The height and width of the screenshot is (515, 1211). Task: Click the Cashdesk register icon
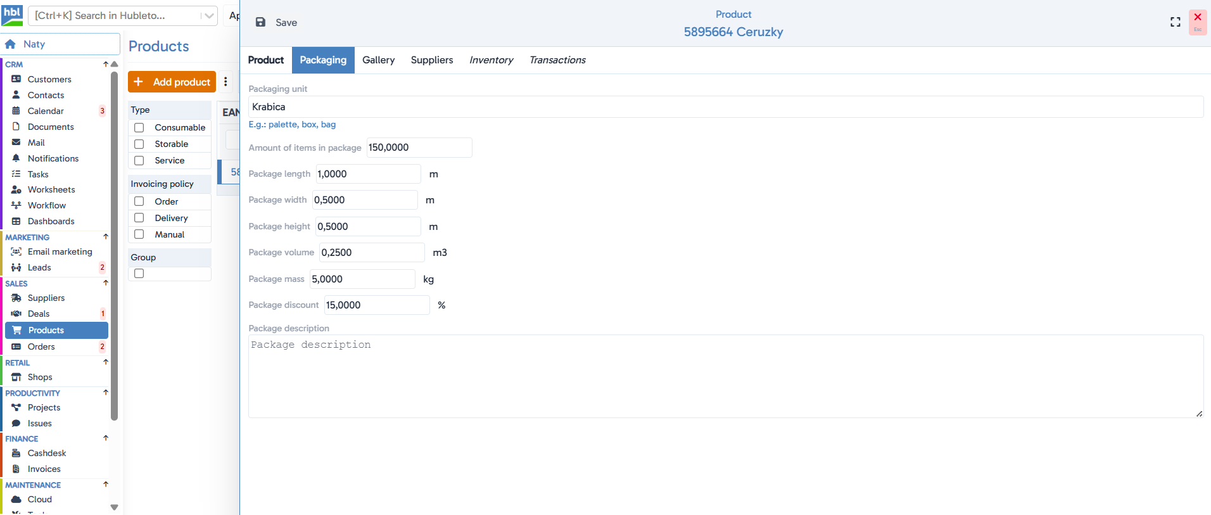tap(16, 453)
